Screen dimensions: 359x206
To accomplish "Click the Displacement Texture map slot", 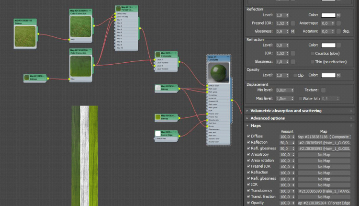I will pos(324,90).
